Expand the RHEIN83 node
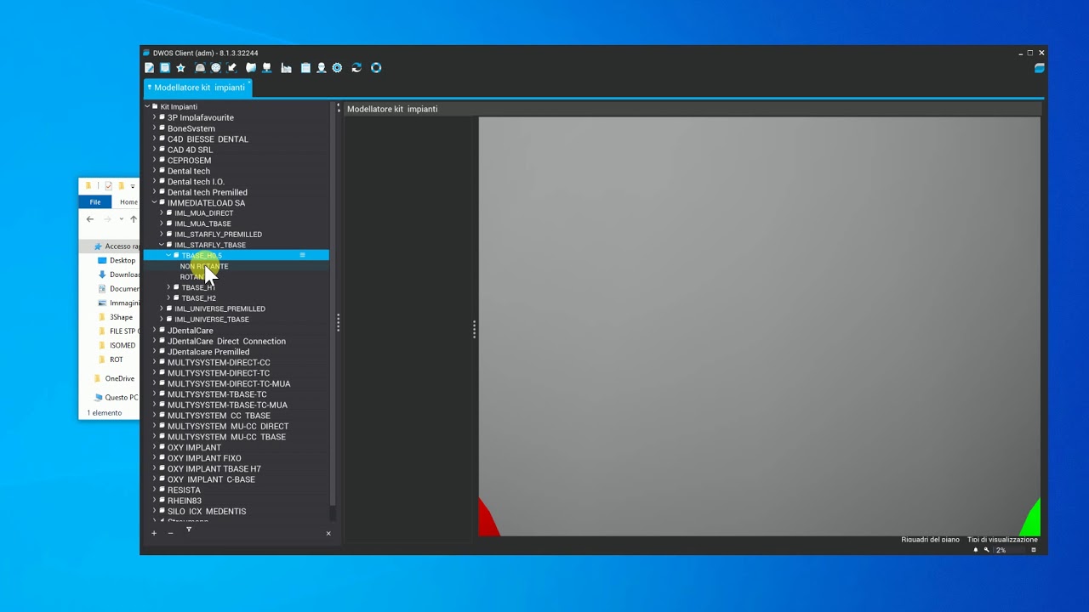 [154, 501]
